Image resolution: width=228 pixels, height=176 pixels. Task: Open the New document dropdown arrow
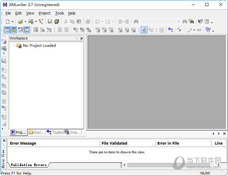(x=12, y=22)
